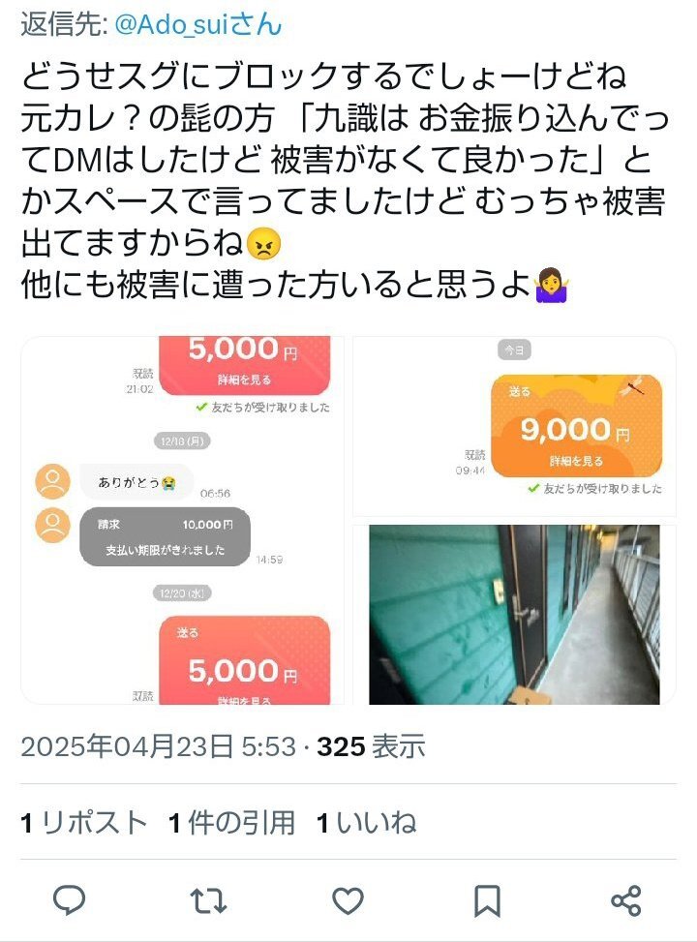This screenshot has width=697, height=942.
Task: Tap the repost arrows icon
Action: [208, 900]
